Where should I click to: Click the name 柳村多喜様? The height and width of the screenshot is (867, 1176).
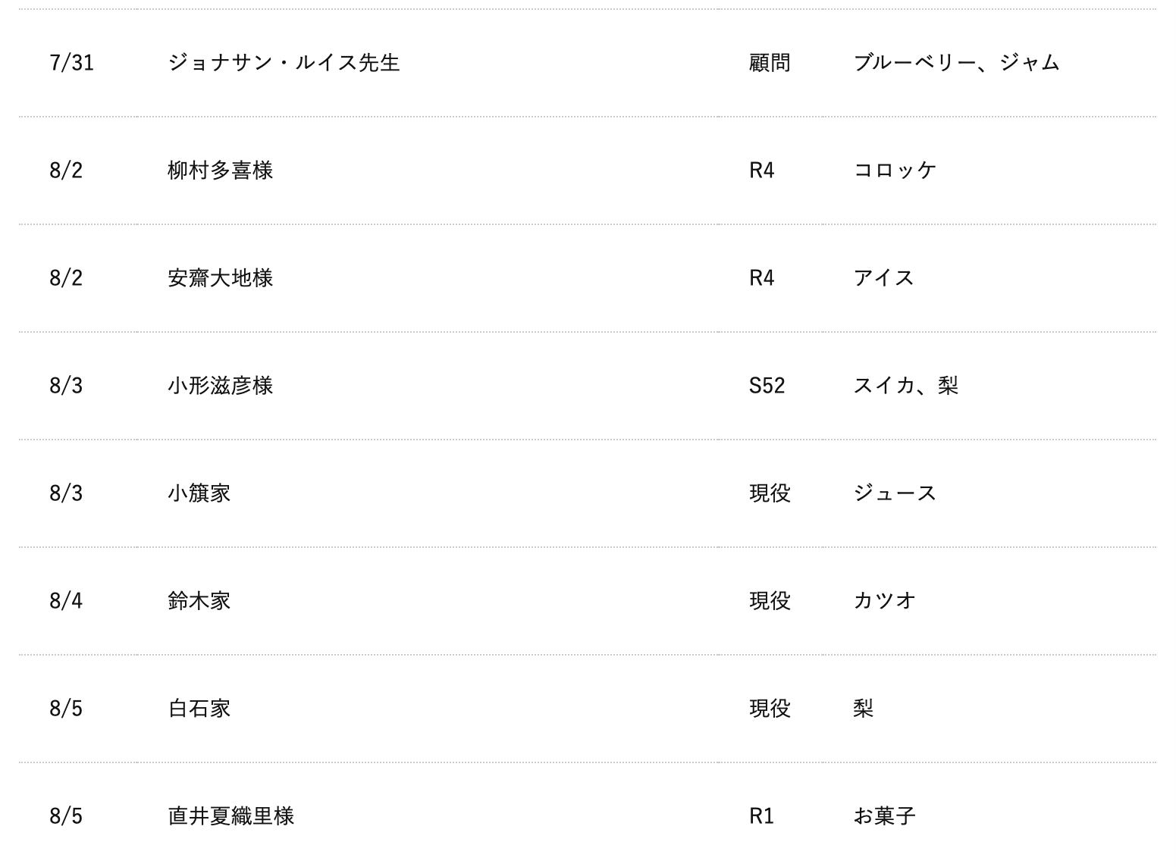pyautogui.click(x=220, y=171)
